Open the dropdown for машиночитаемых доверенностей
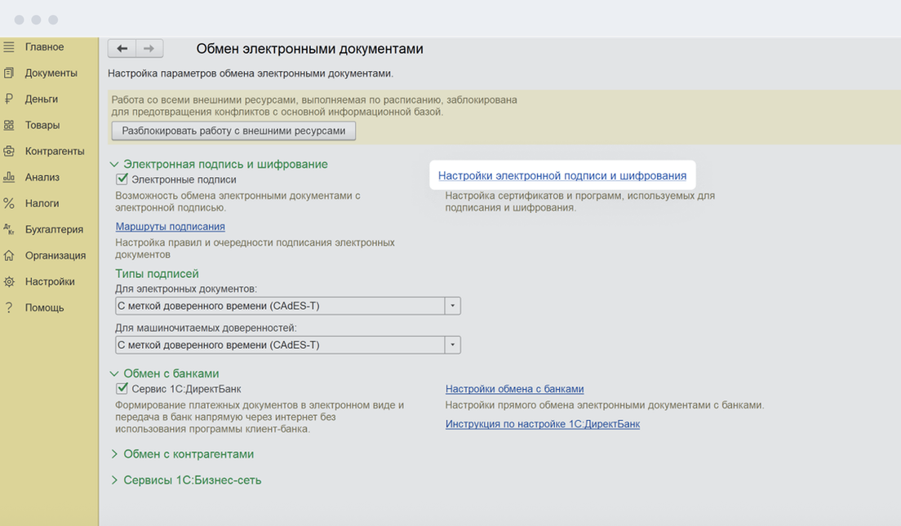Screen dimensions: 901x526 point(452,345)
